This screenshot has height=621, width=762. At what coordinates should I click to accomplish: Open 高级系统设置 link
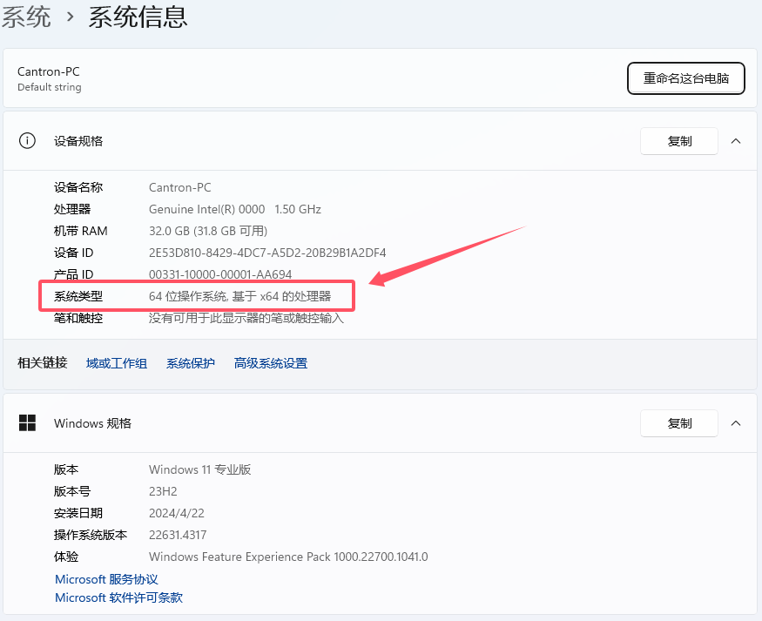270,363
